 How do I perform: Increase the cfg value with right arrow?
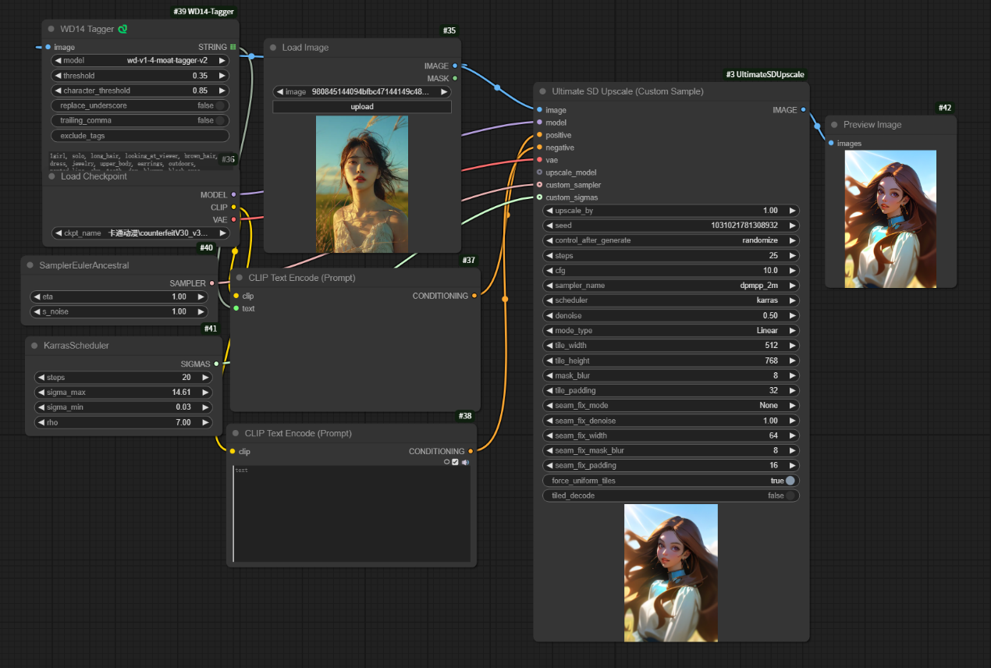[x=793, y=271]
